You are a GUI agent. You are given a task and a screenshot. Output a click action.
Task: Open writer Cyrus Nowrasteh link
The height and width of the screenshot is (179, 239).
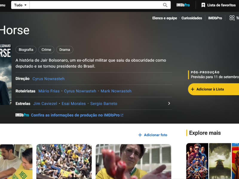(x=80, y=91)
